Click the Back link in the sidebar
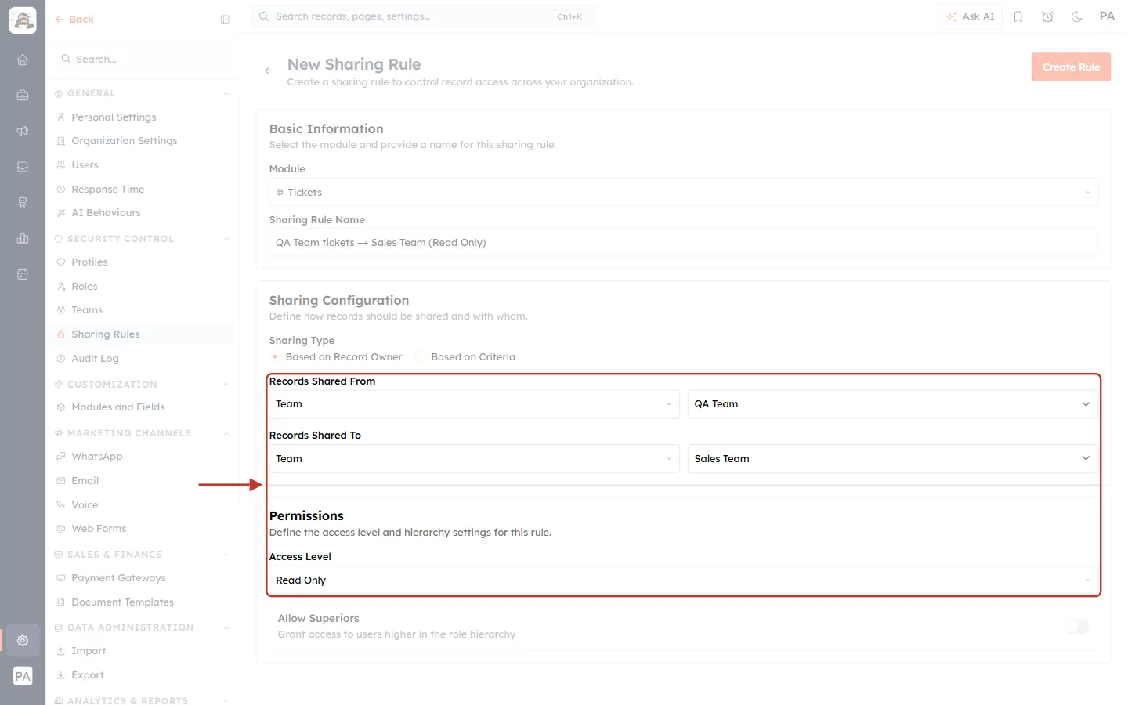Viewport: 1128px width, 705px height. click(x=74, y=20)
